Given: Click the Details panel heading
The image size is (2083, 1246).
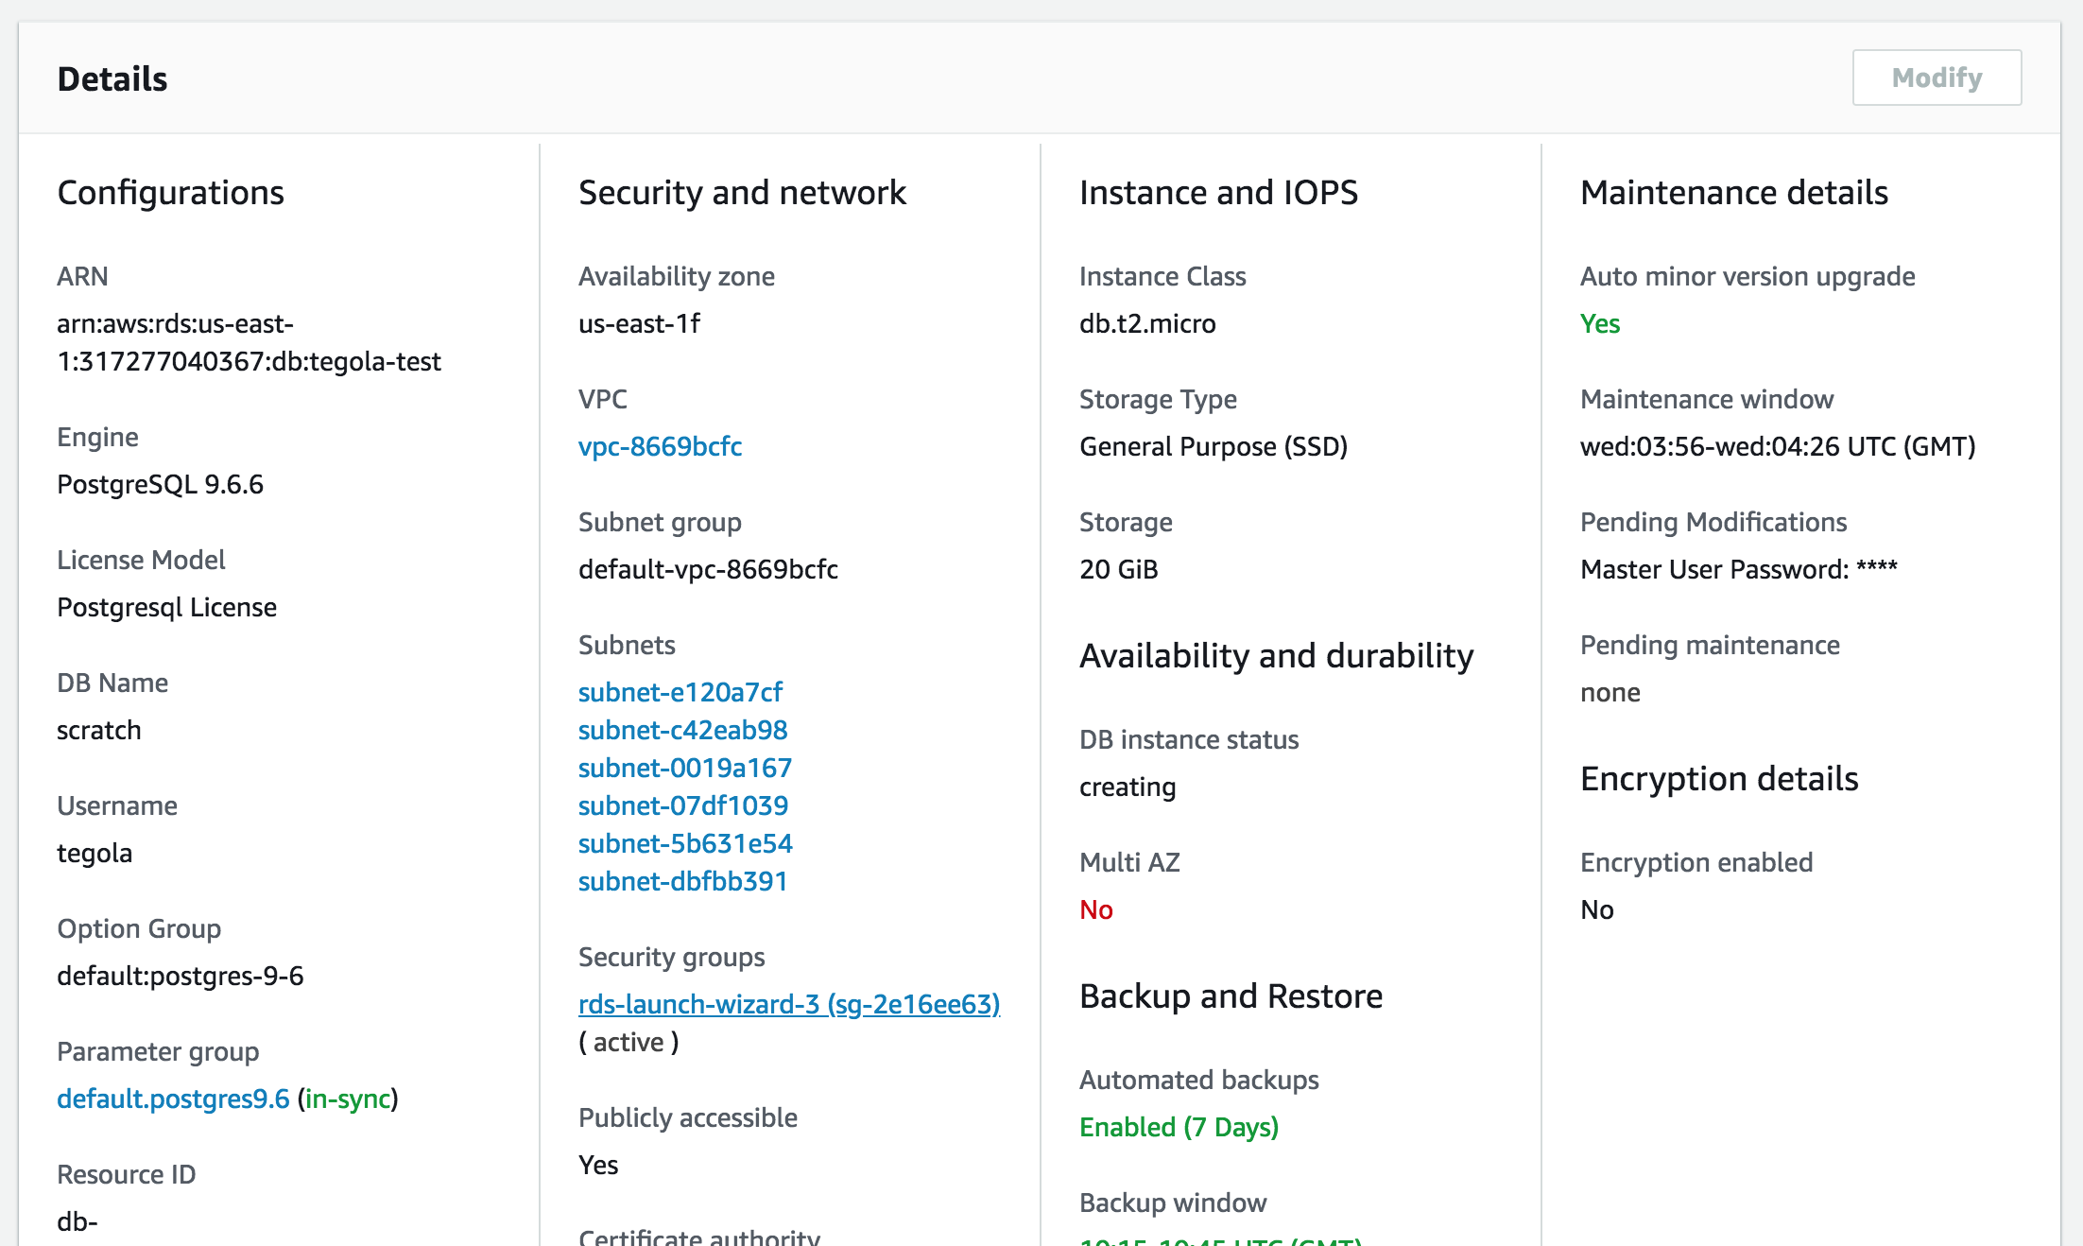Looking at the screenshot, I should click(112, 79).
